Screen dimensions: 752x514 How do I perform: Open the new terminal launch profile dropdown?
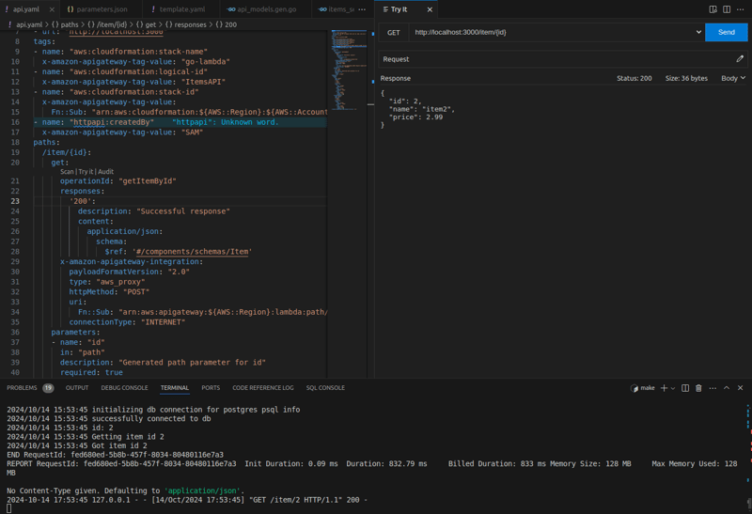(673, 388)
